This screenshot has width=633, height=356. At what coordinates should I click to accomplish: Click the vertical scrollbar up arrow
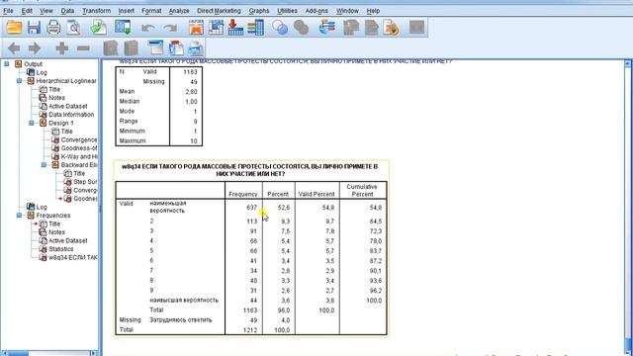coord(628,63)
